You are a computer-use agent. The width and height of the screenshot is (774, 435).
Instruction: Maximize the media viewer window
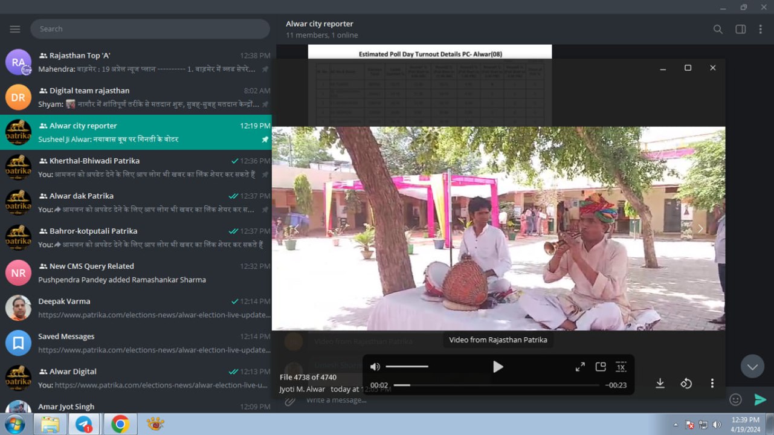click(688, 68)
